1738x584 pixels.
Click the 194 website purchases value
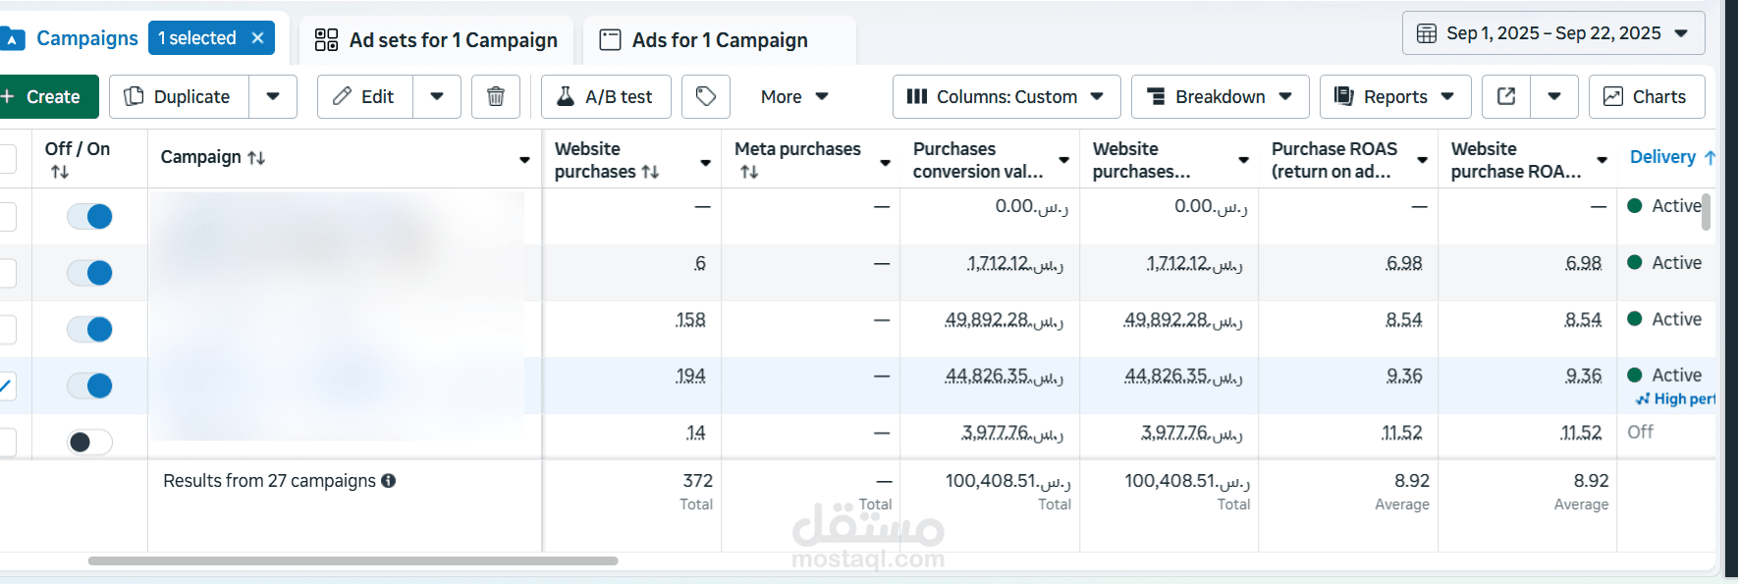pyautogui.click(x=690, y=376)
